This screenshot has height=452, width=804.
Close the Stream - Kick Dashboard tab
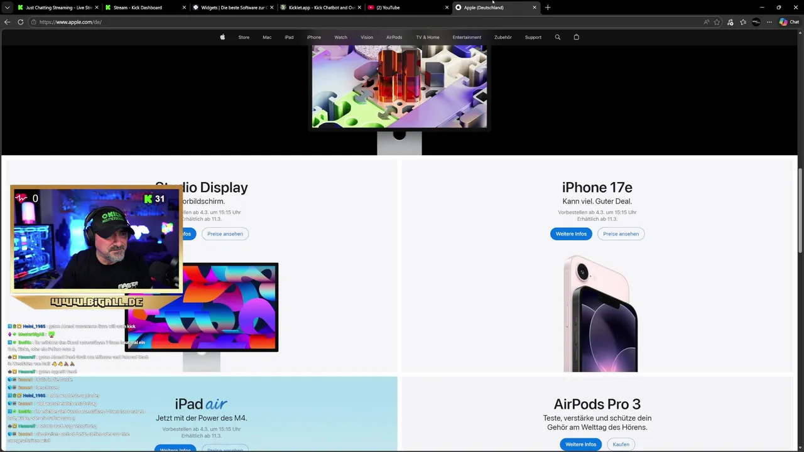coord(184,8)
